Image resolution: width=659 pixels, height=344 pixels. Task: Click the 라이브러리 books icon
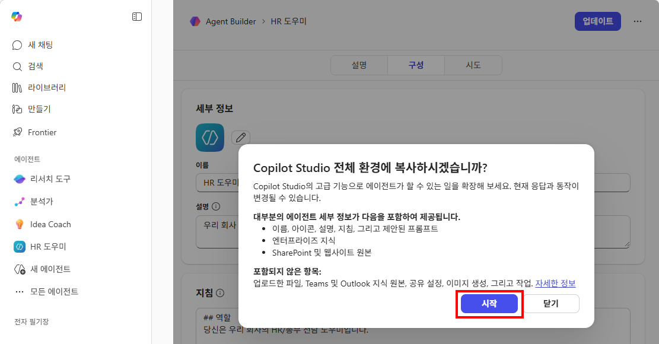[x=17, y=88]
